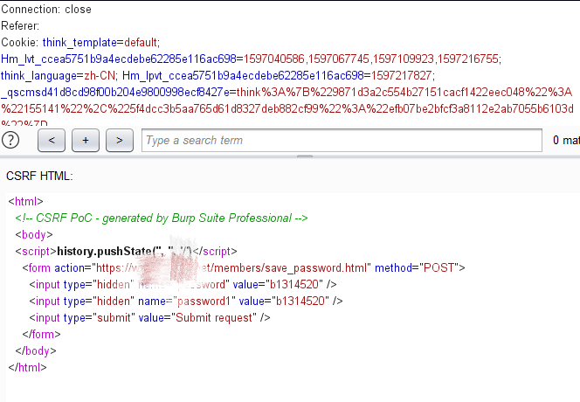This screenshot has height=402, width=580.
Task: Select the 'CSRF HTML:' label
Action: [39, 176]
